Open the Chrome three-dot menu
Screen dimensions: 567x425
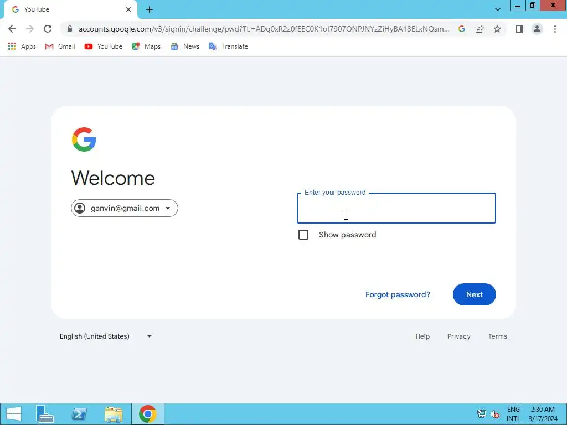coord(555,29)
